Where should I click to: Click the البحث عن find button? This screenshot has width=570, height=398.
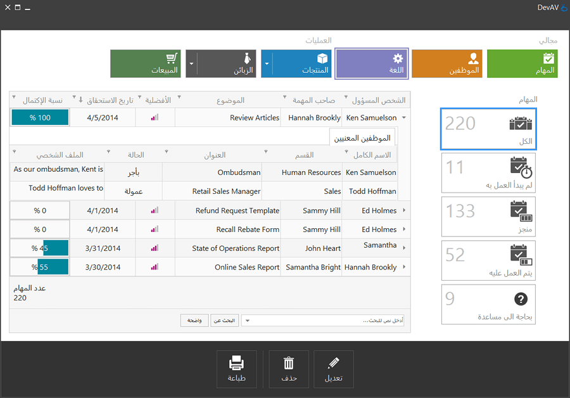(224, 321)
